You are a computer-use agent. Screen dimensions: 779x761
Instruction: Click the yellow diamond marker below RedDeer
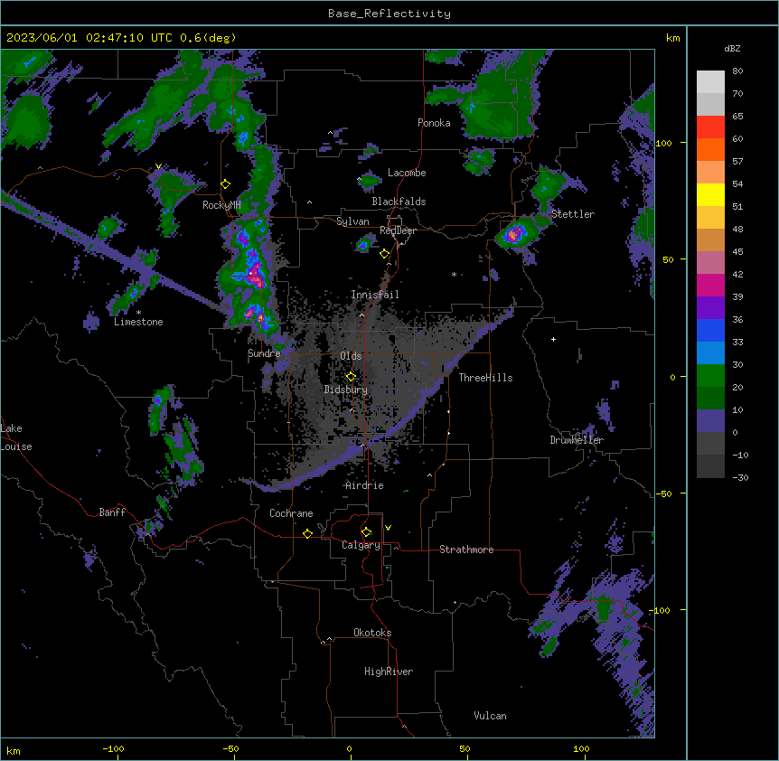(385, 254)
